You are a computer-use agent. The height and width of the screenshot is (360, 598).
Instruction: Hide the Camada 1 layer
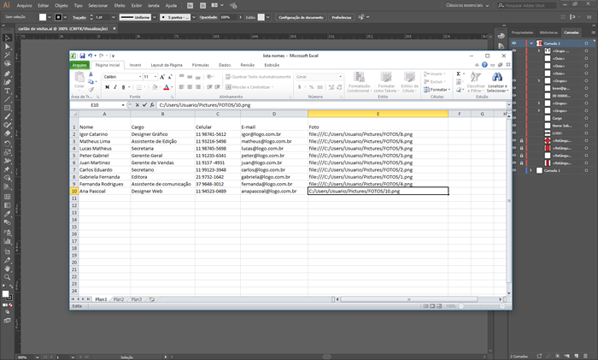[x=514, y=170]
